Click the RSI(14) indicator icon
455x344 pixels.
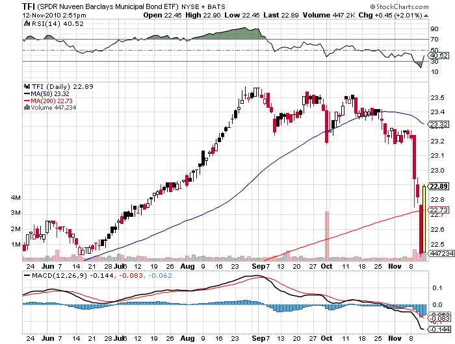(27, 23)
